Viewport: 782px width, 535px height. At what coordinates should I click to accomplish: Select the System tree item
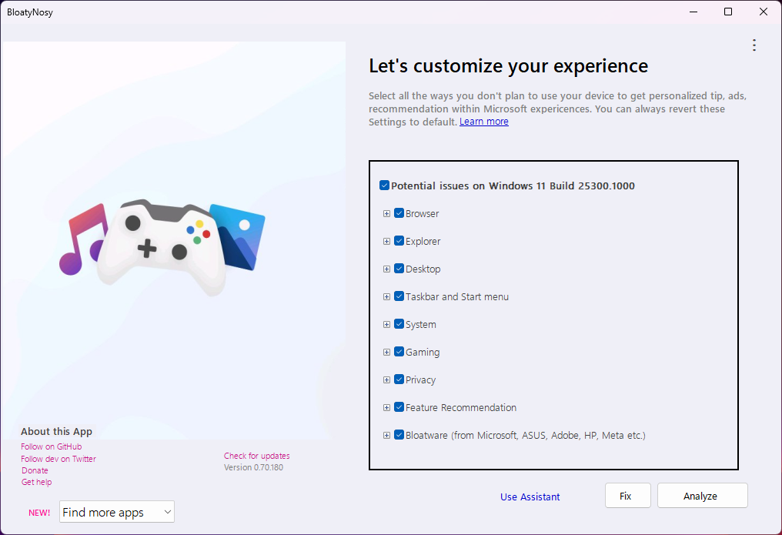420,325
